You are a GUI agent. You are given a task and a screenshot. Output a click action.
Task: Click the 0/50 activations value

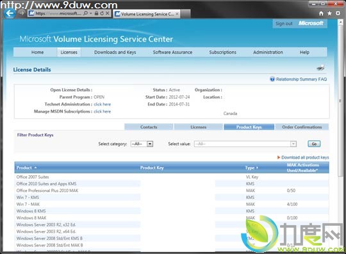(x=291, y=191)
